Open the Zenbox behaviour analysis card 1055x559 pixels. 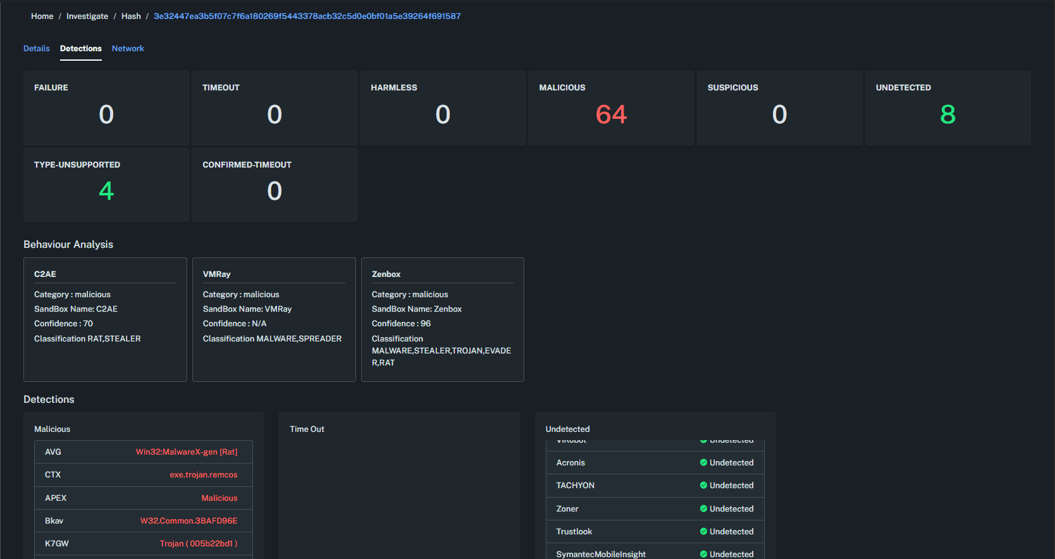click(442, 319)
